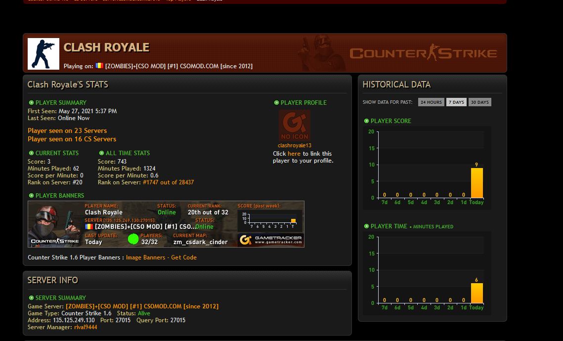Open the 'Player seen on 23 Servers' link
This screenshot has width=563, height=341.
tap(67, 131)
